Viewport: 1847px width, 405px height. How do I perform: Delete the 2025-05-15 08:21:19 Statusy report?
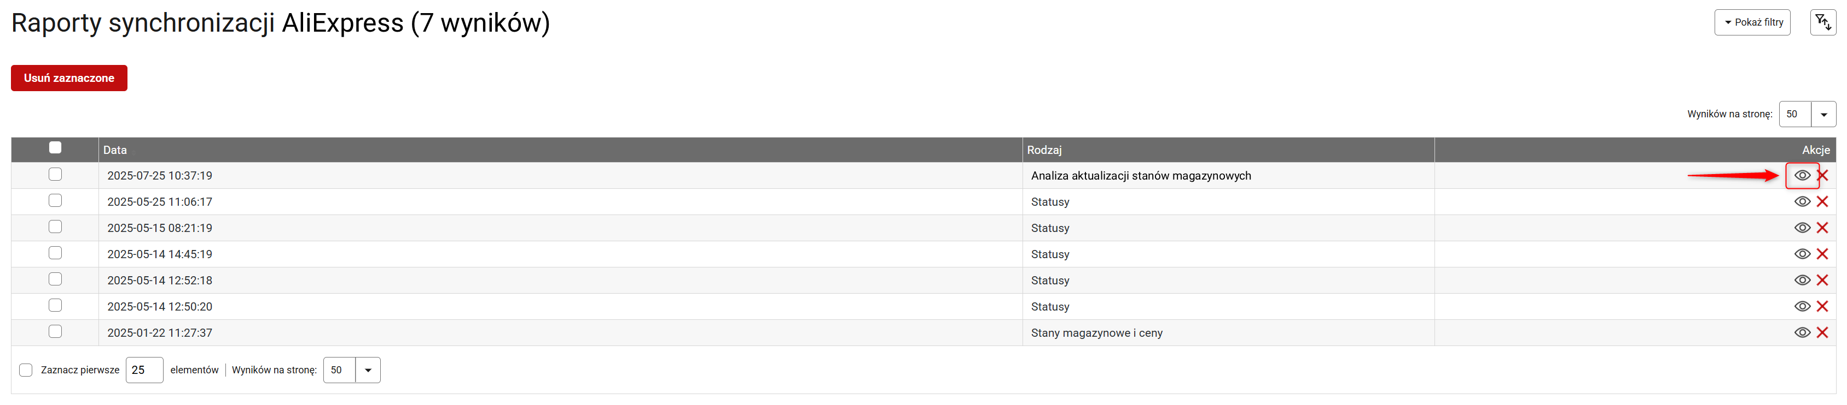[1822, 228]
